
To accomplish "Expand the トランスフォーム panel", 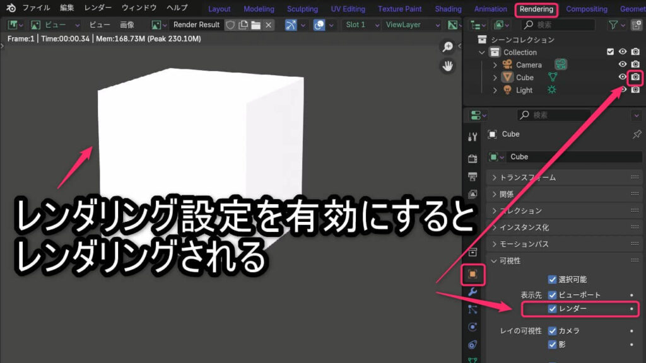I will pyautogui.click(x=564, y=177).
